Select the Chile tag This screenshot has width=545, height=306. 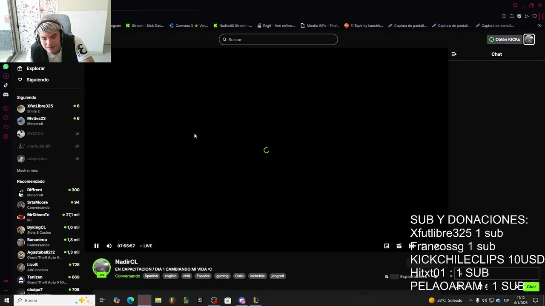click(239, 276)
